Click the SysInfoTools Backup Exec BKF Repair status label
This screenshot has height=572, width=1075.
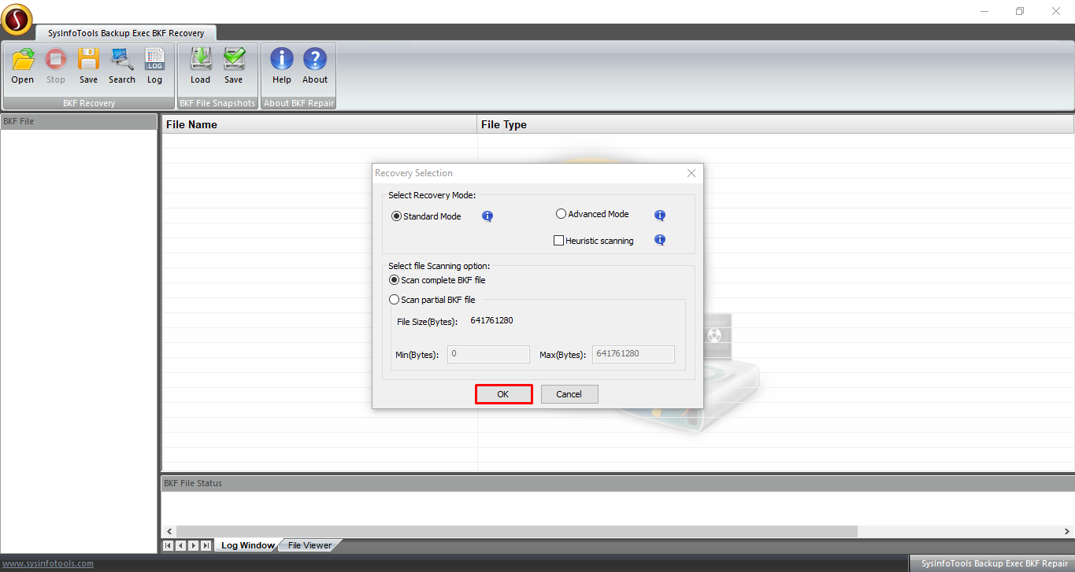coord(994,563)
